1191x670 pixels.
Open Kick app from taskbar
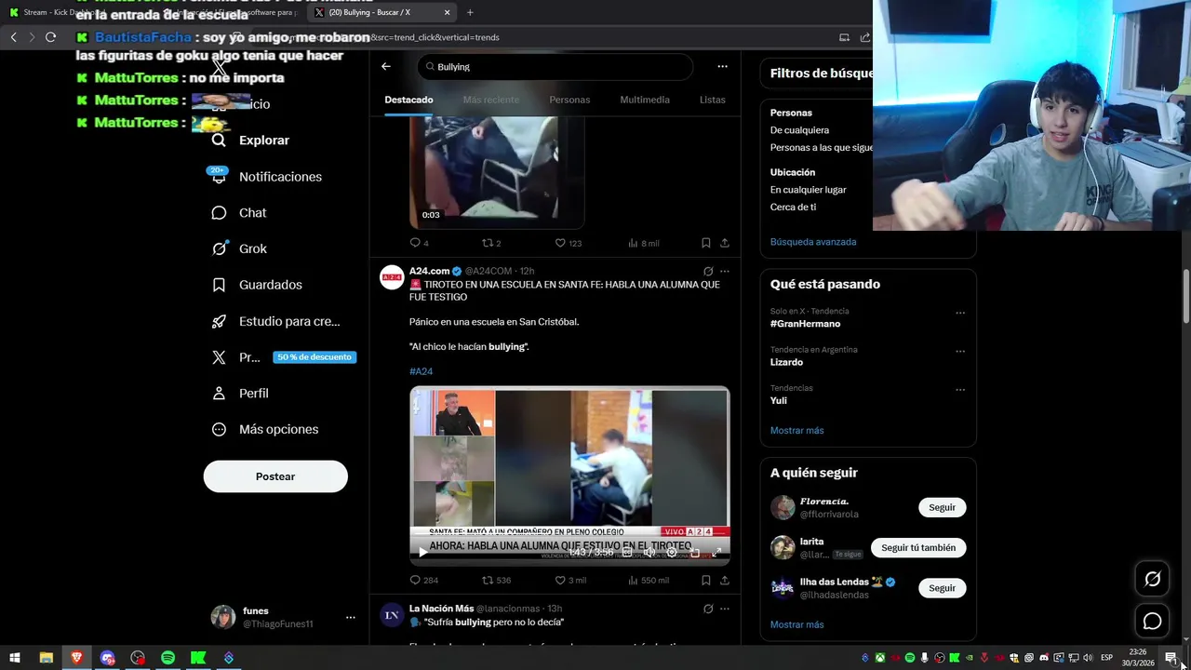[x=198, y=658]
